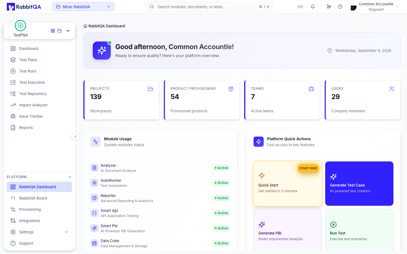407x254 pixels.
Task: Click the Analyzer Active status badge
Action: (x=221, y=168)
